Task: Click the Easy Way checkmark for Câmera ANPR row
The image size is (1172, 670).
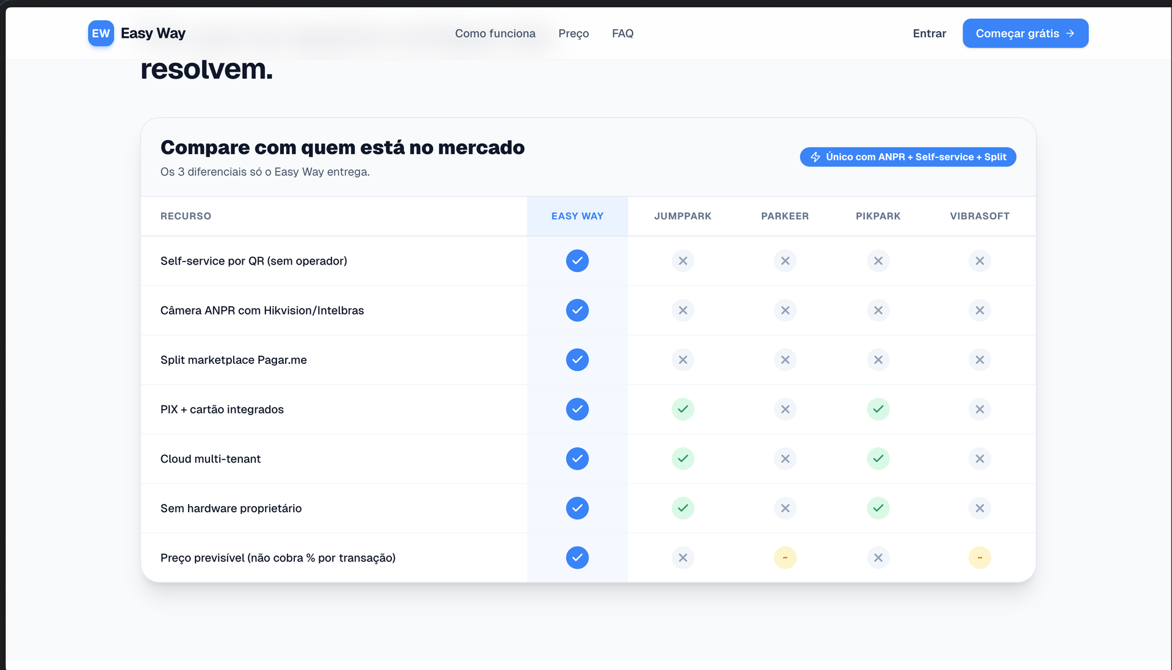Action: pos(577,310)
